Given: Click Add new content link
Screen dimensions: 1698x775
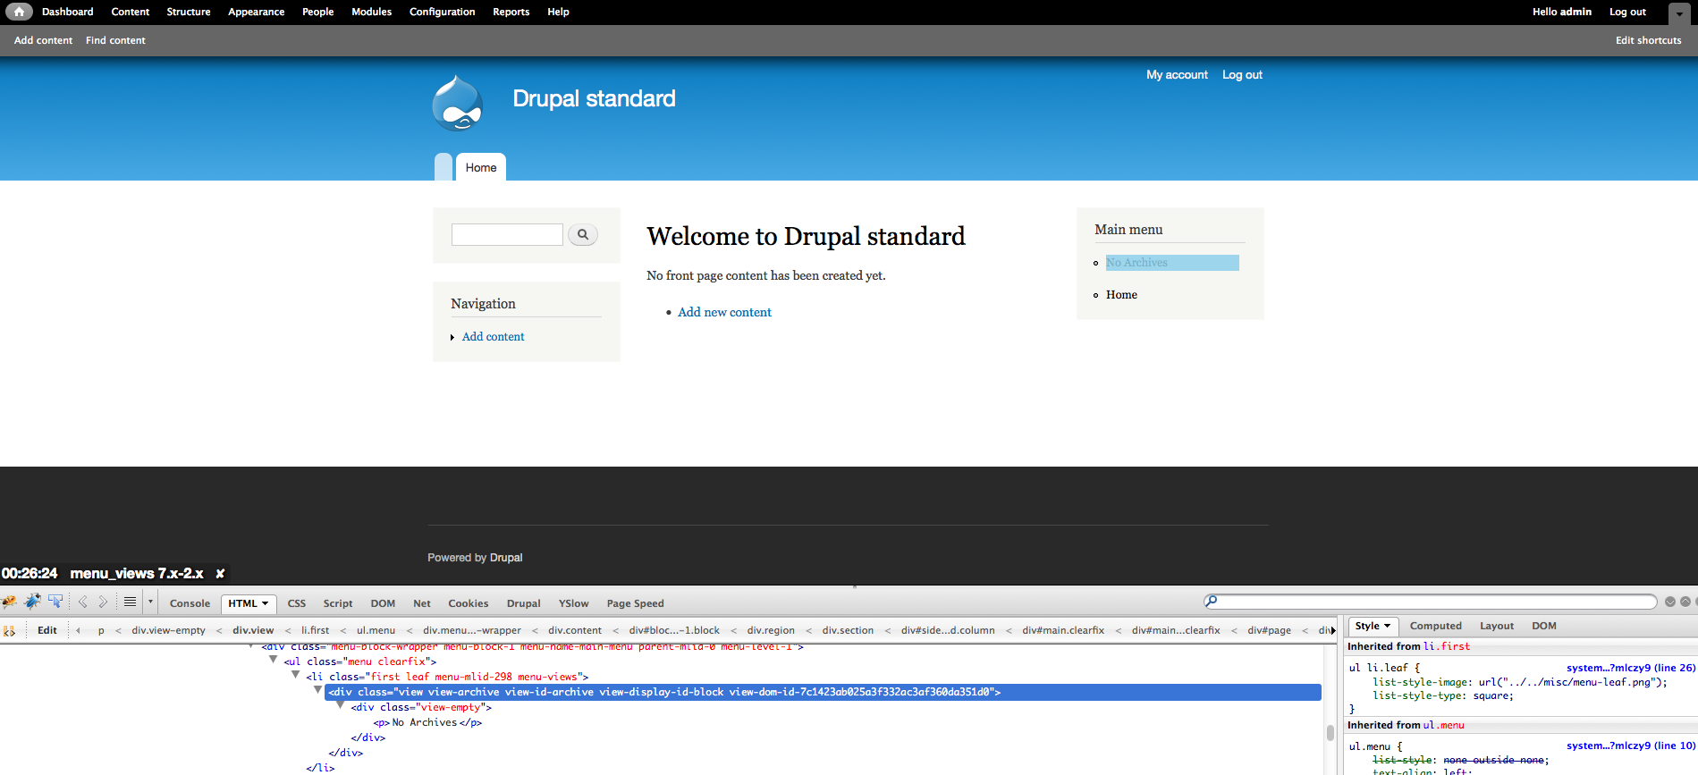Looking at the screenshot, I should click(724, 312).
